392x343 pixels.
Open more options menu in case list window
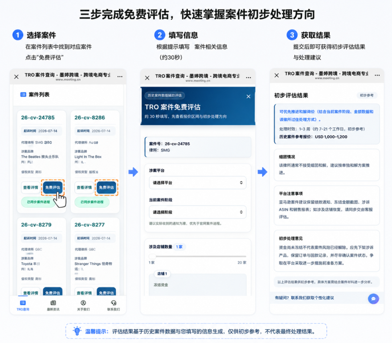pos(120,77)
